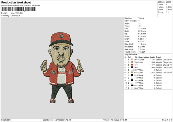The height and width of the screenshot is (122, 173).
Task: Click the Description column header
Action: point(144,57)
